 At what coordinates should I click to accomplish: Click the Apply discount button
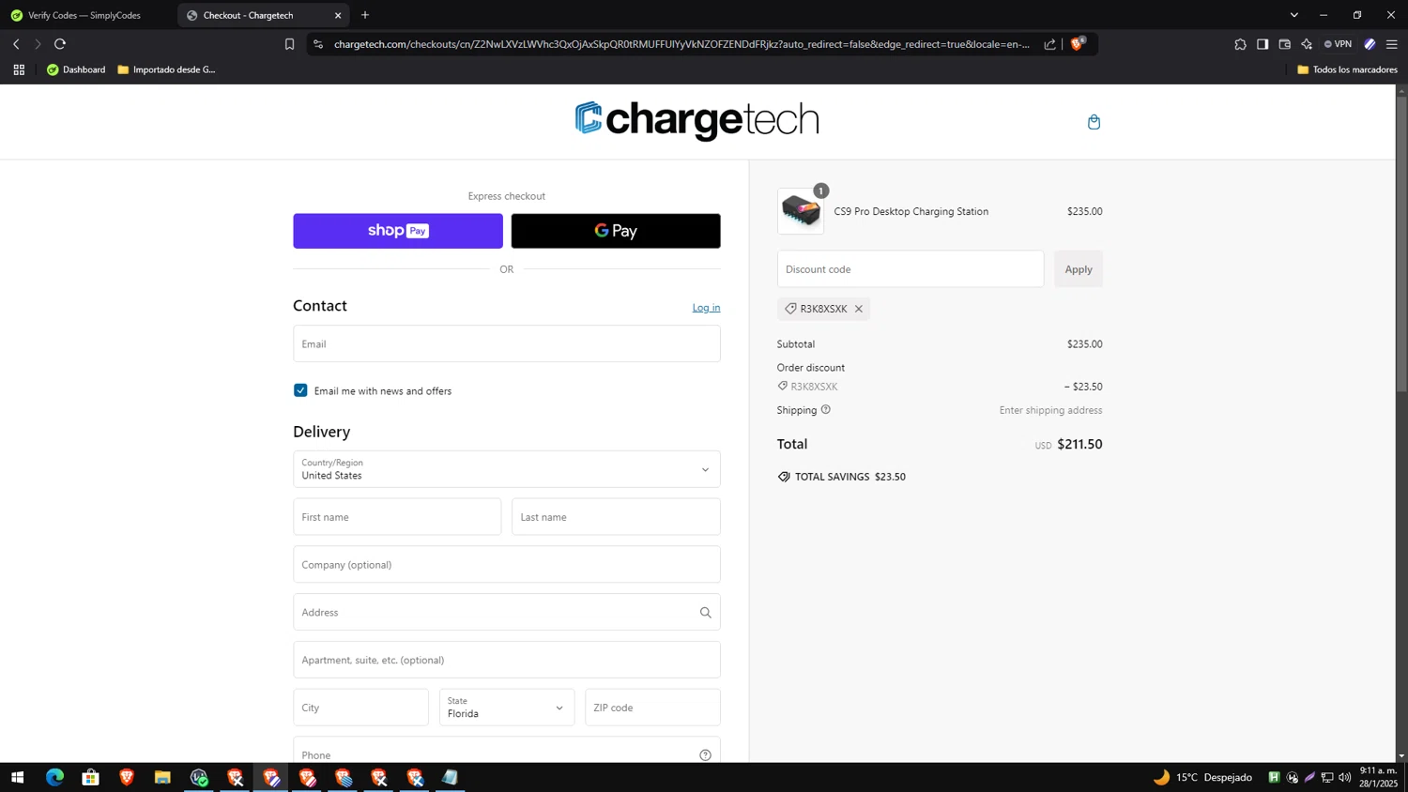tap(1079, 269)
